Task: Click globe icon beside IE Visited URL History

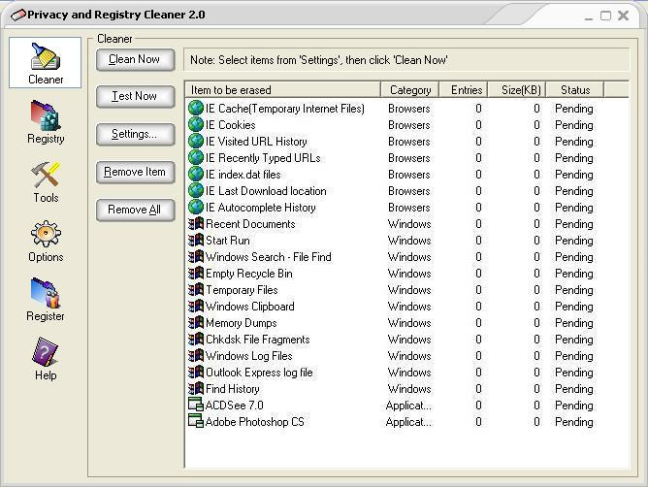Action: point(196,141)
